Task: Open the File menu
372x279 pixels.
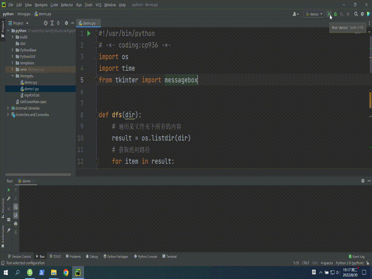Action: pos(11,5)
